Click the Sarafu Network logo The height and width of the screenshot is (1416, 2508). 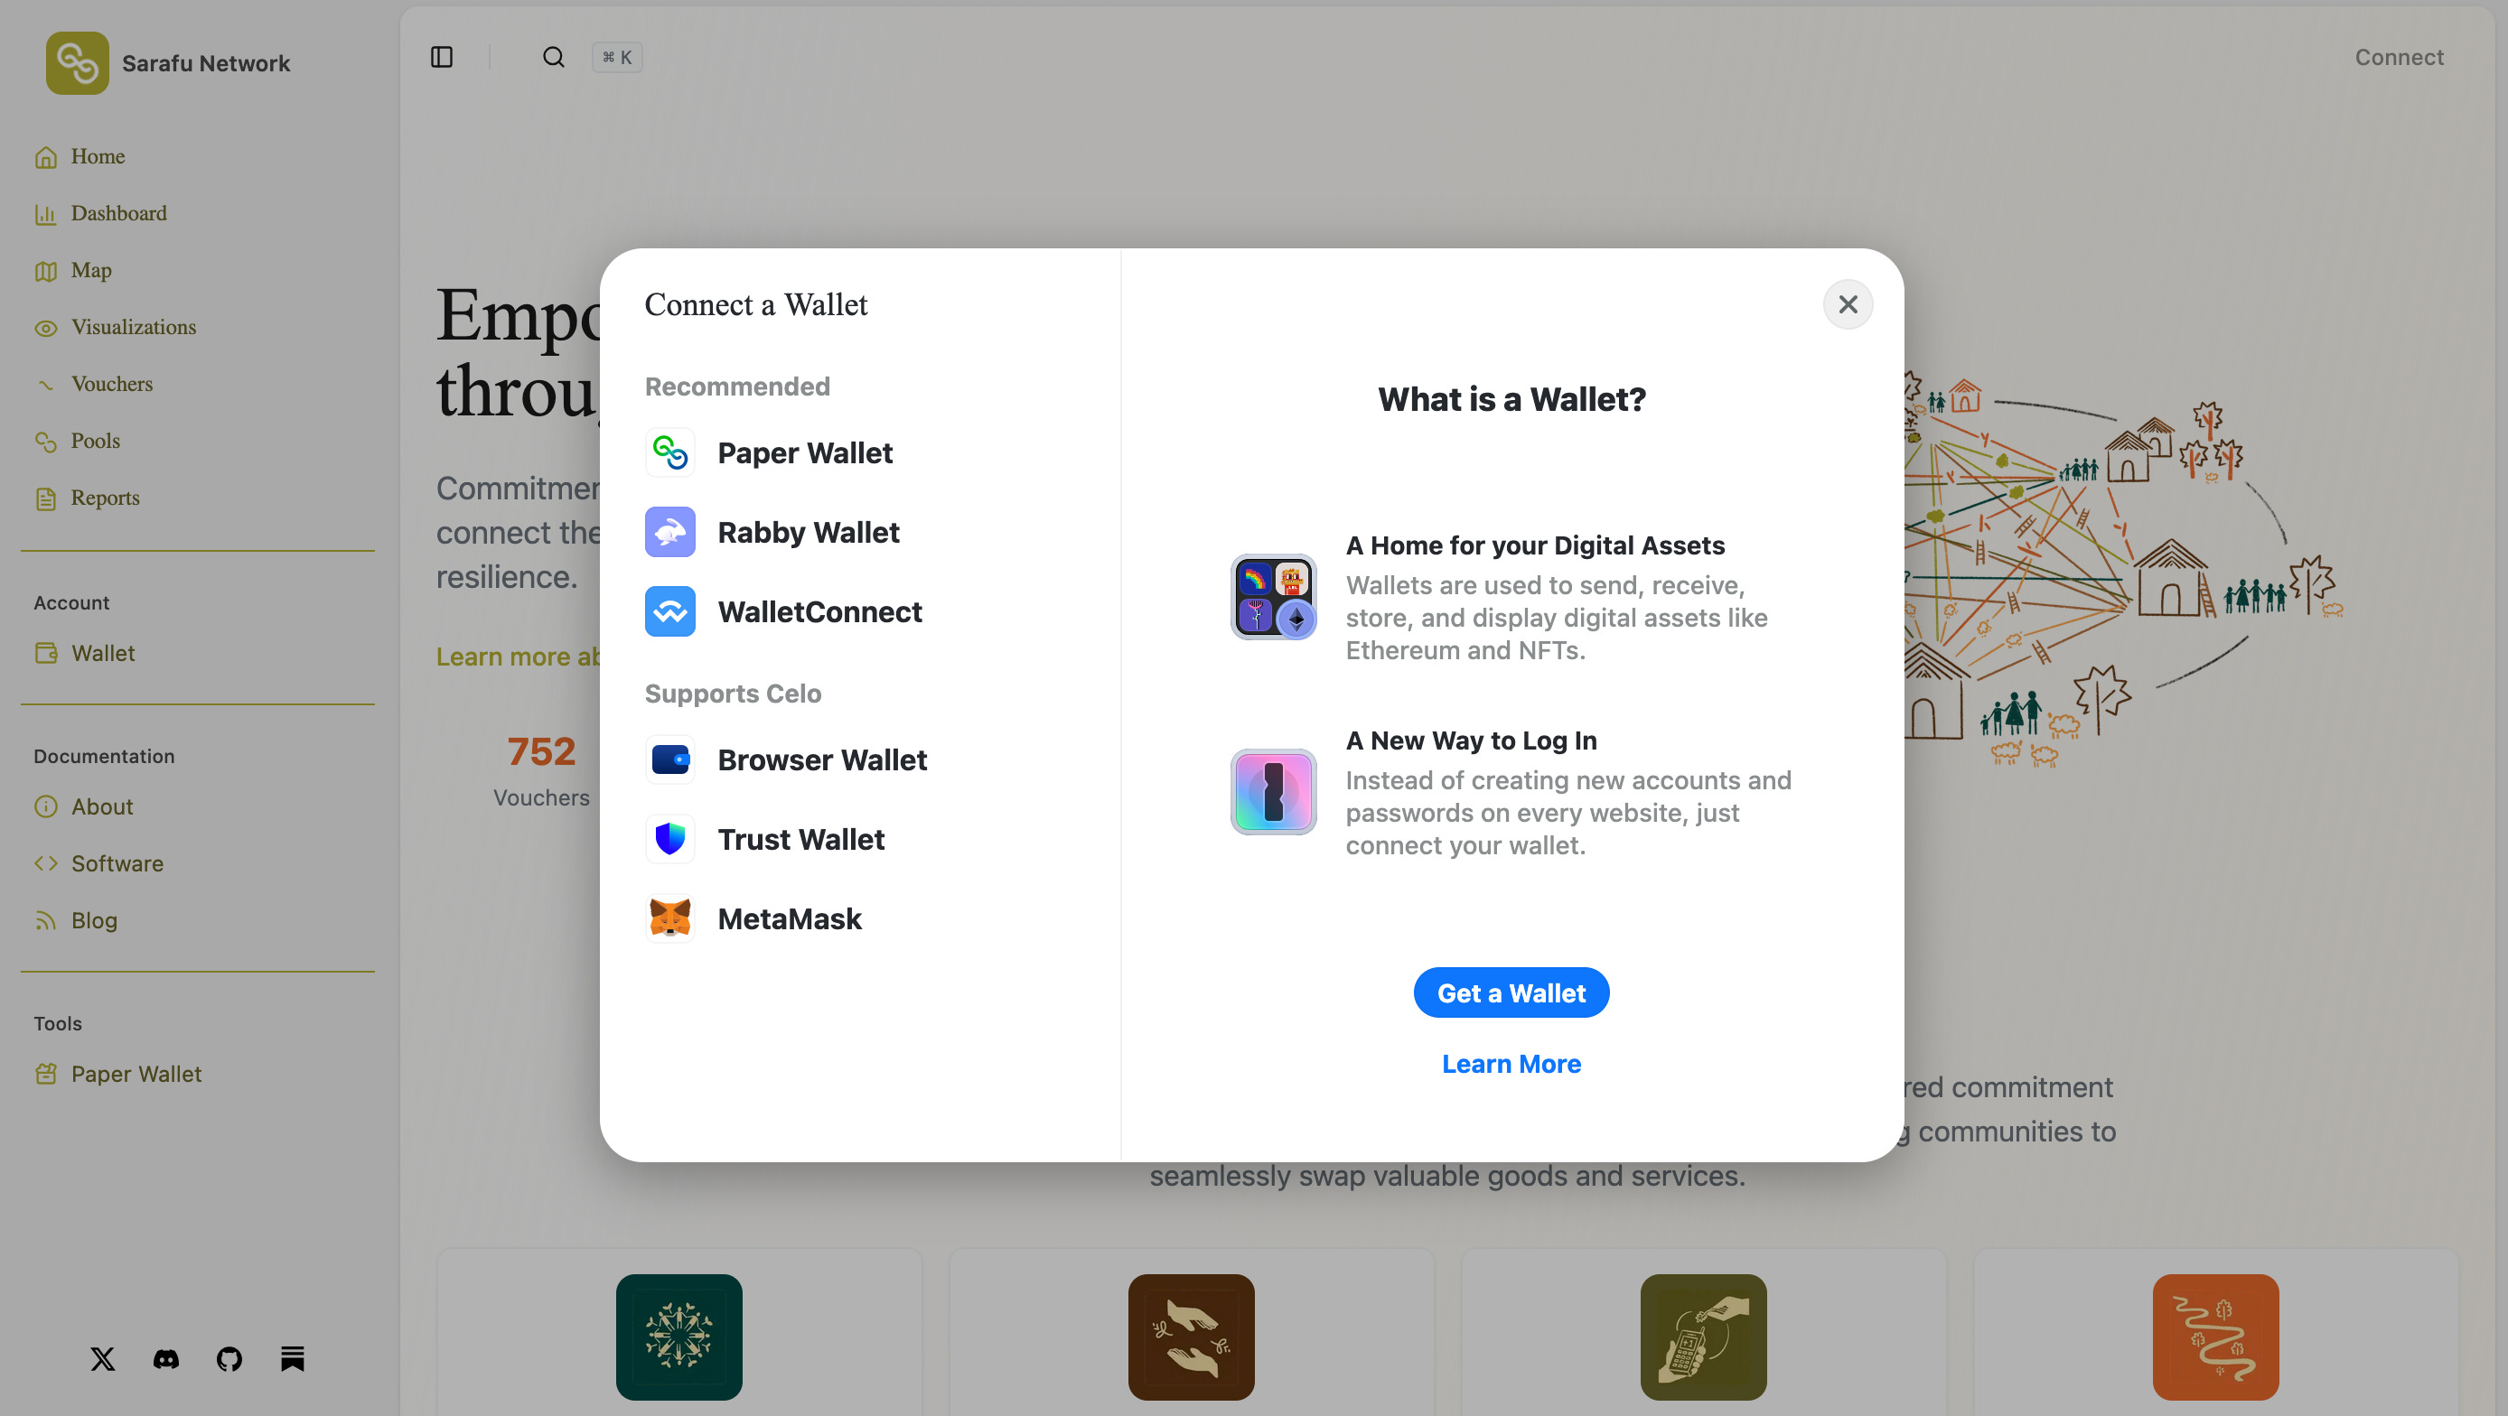point(77,63)
